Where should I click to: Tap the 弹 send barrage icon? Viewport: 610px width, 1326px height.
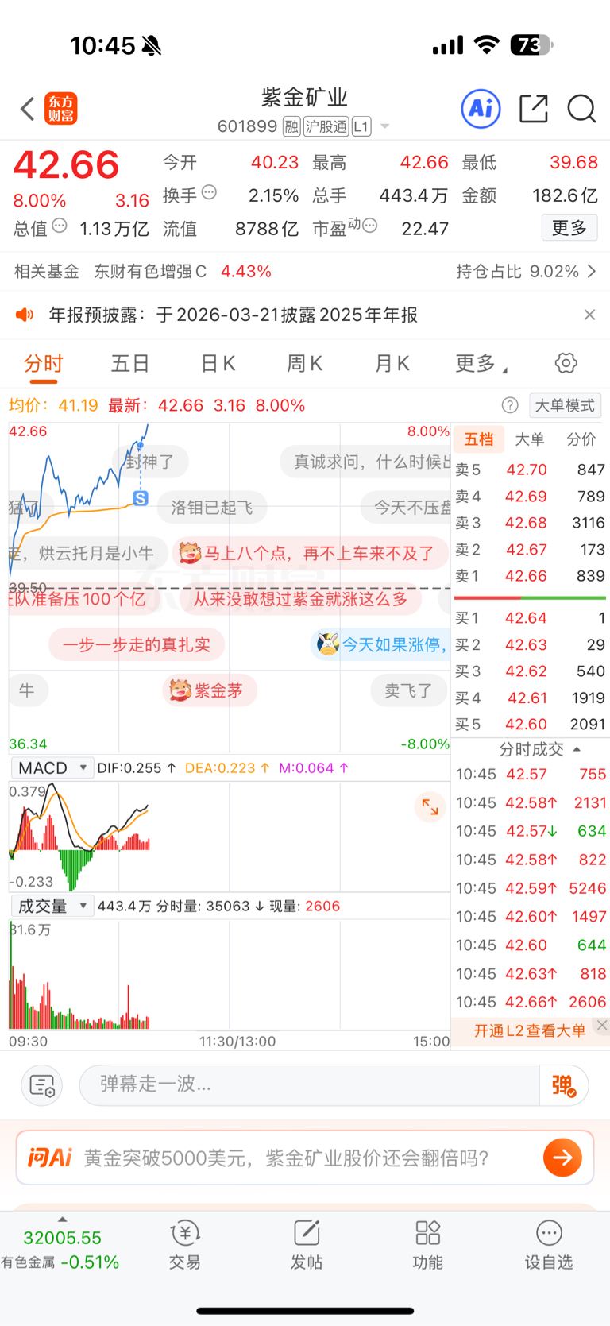tap(564, 1085)
